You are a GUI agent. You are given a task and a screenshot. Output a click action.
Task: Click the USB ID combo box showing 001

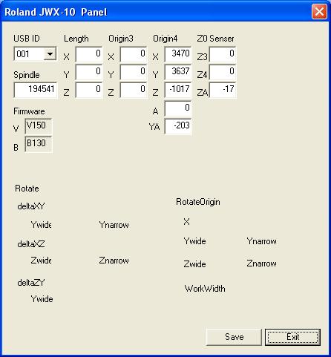[x=35, y=53]
